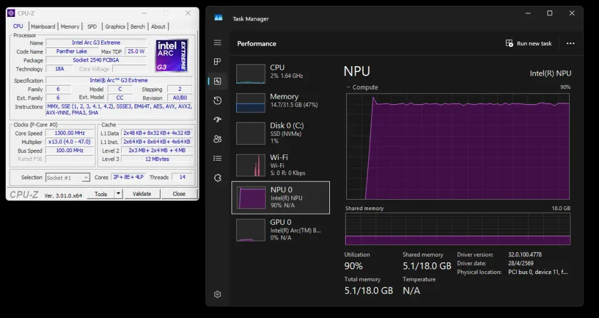Open Processes page icon in Task Manager
599x318 pixels.
pyautogui.click(x=218, y=61)
